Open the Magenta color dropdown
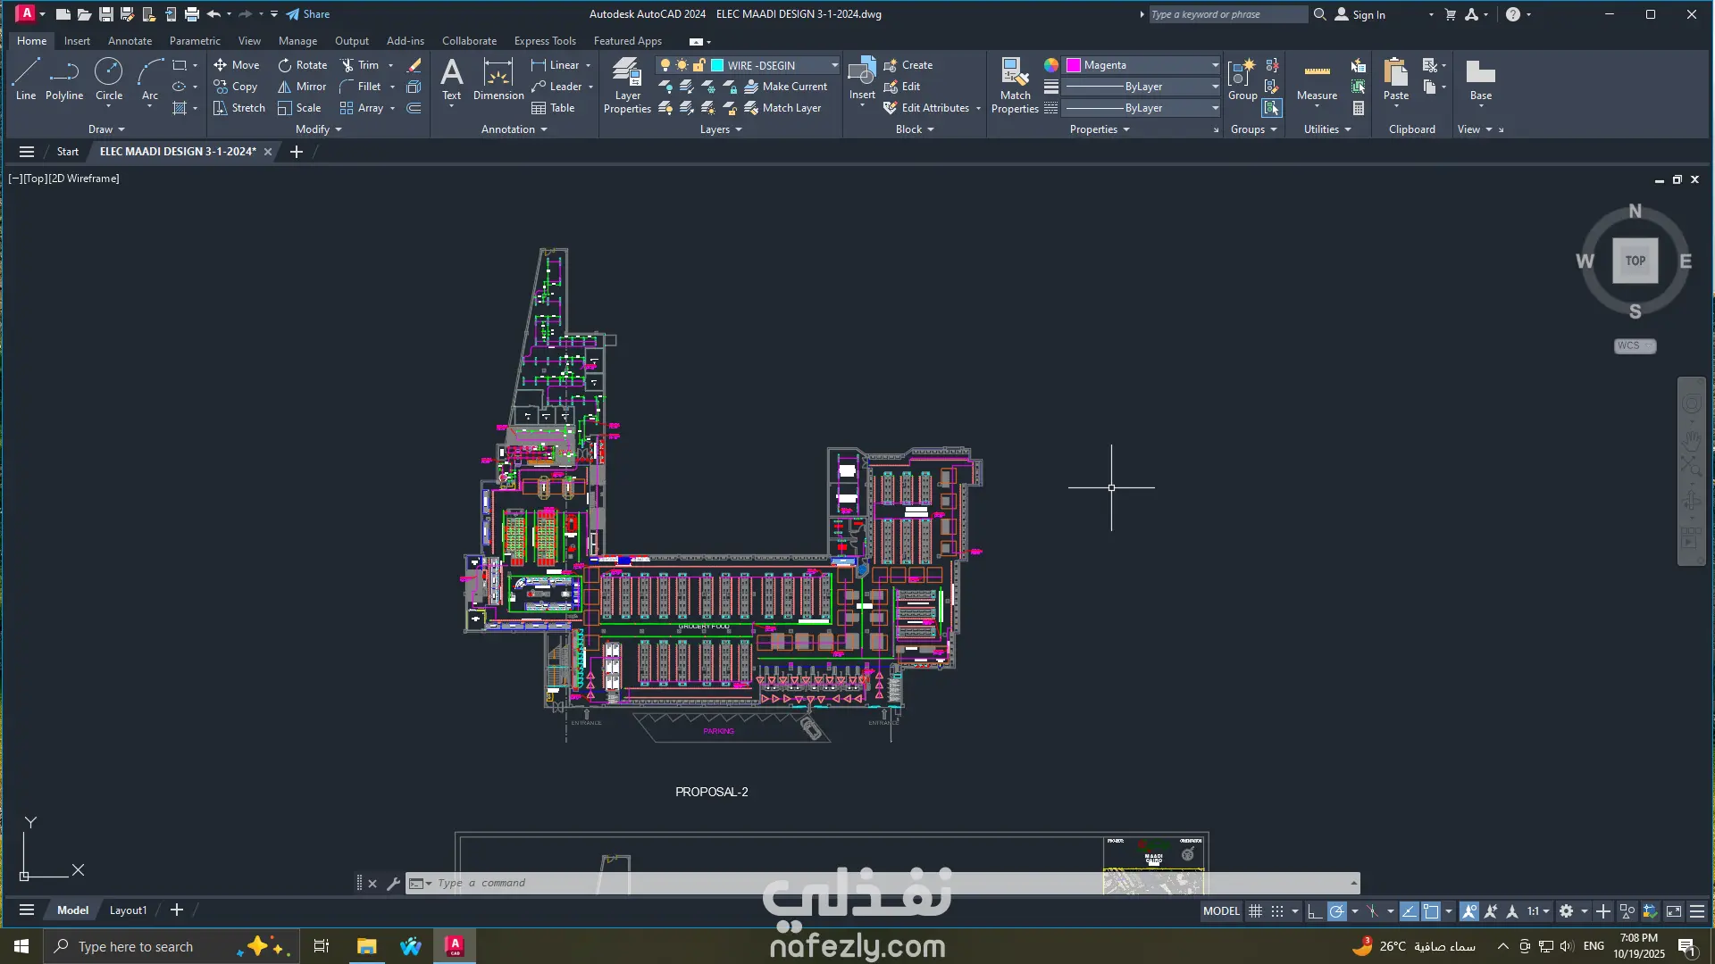Screen dimensions: 1715x964 pos(1215,65)
